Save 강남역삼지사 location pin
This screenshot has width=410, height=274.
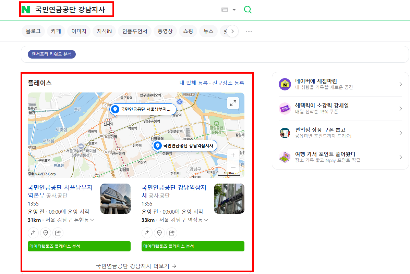pos(159,233)
